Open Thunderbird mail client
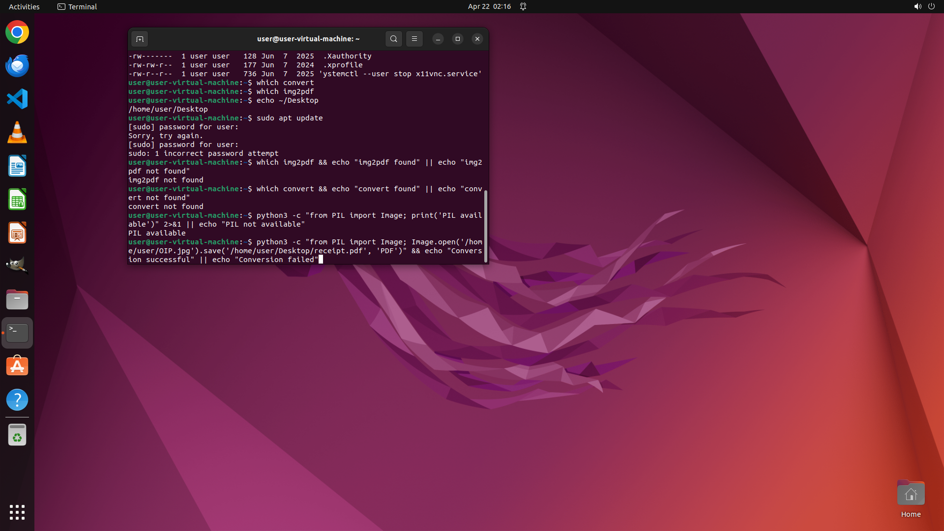This screenshot has height=531, width=944. point(17,66)
